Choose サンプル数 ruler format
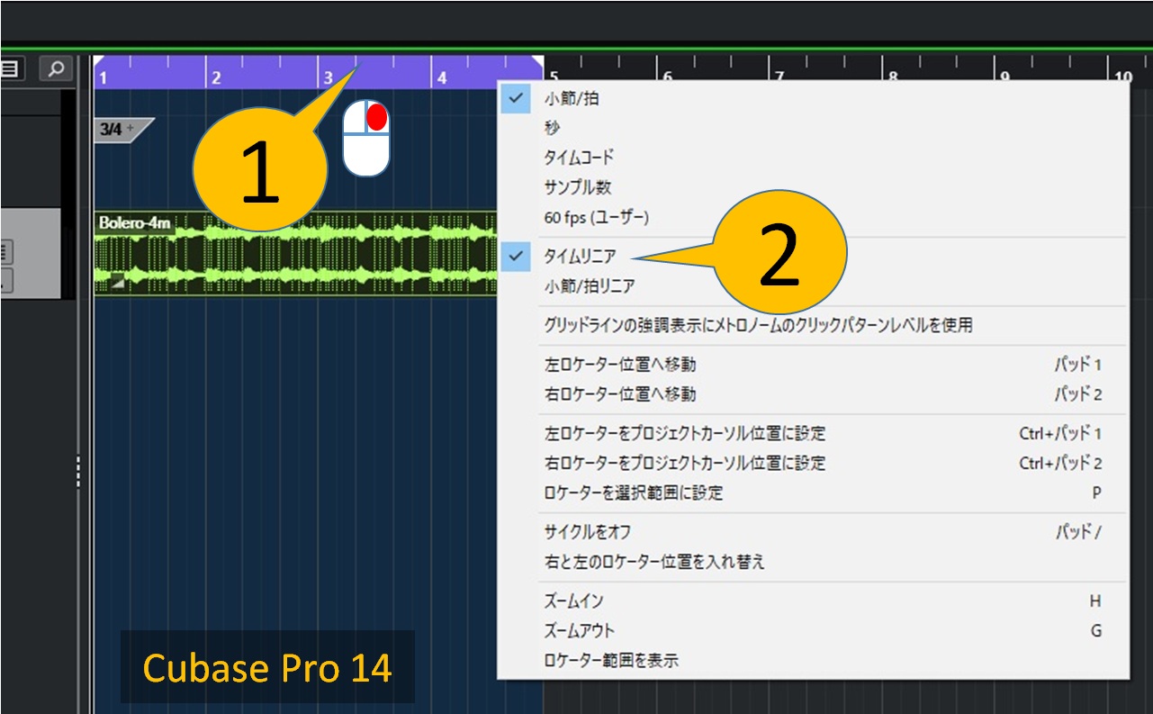The image size is (1153, 714). click(x=577, y=187)
